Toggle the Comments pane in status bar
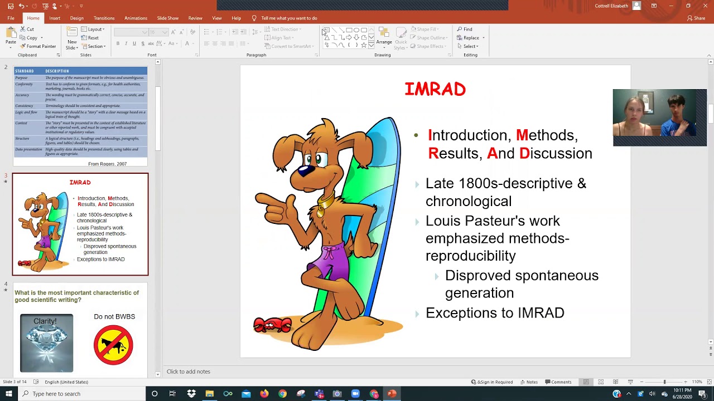Screen dimensions: 714x401 tap(558, 382)
